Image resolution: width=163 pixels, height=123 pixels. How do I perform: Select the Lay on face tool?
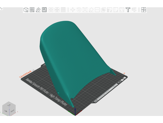coord(91,10)
